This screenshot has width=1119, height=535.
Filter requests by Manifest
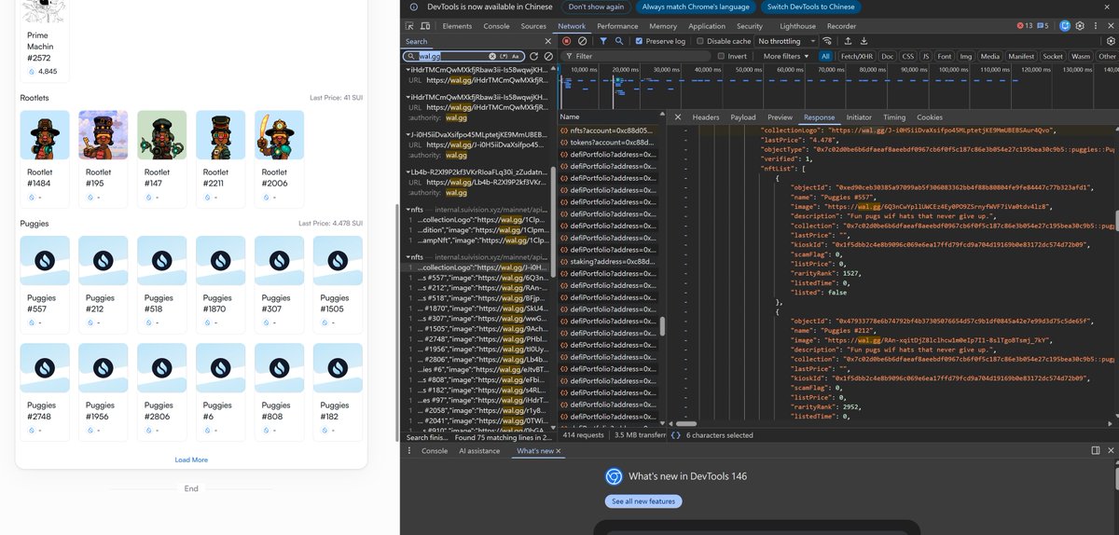pos(1021,56)
